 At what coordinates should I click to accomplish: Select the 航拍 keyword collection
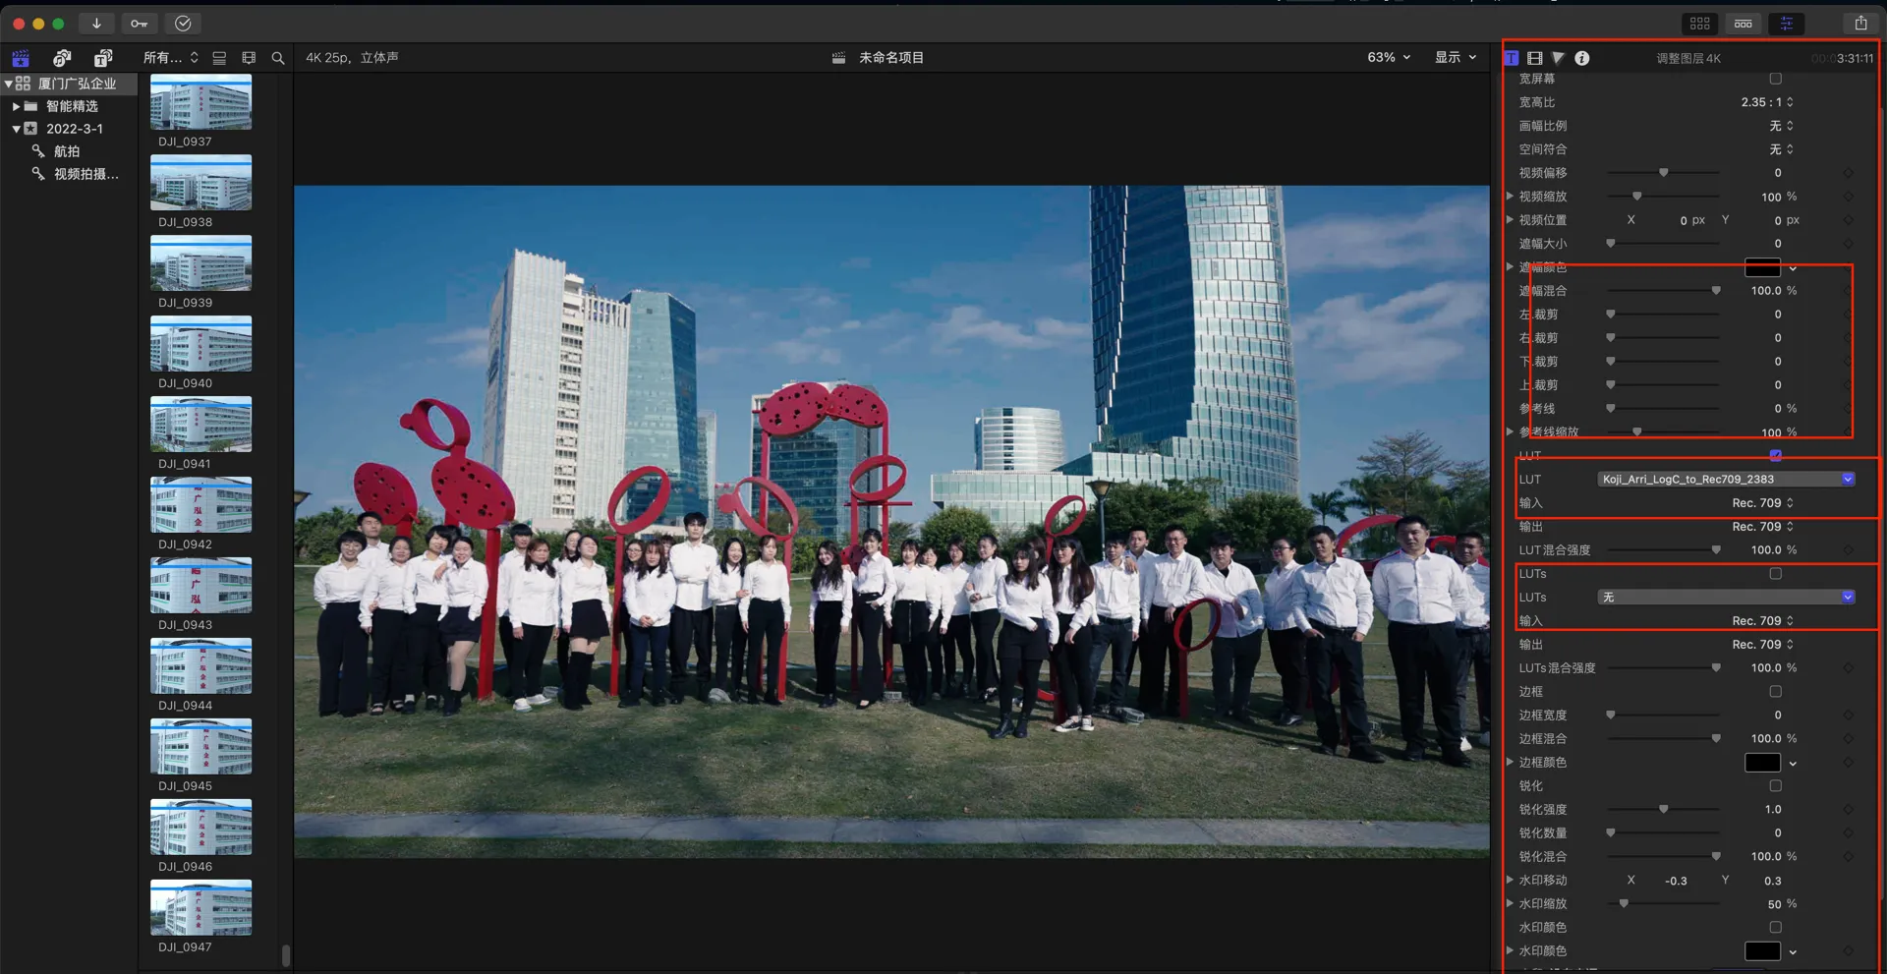[67, 151]
